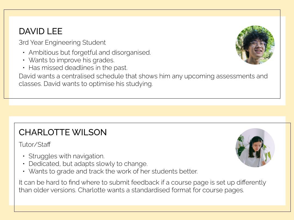
Task: Select the 'adapts slowly to change' bullet
Action: 88,164
